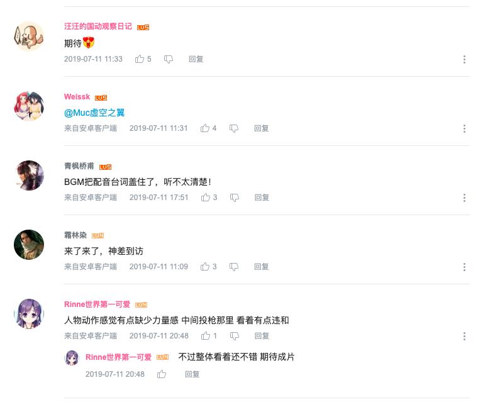Open the avatar of Rinne世界第一可爱 main comment

pyautogui.click(x=29, y=314)
